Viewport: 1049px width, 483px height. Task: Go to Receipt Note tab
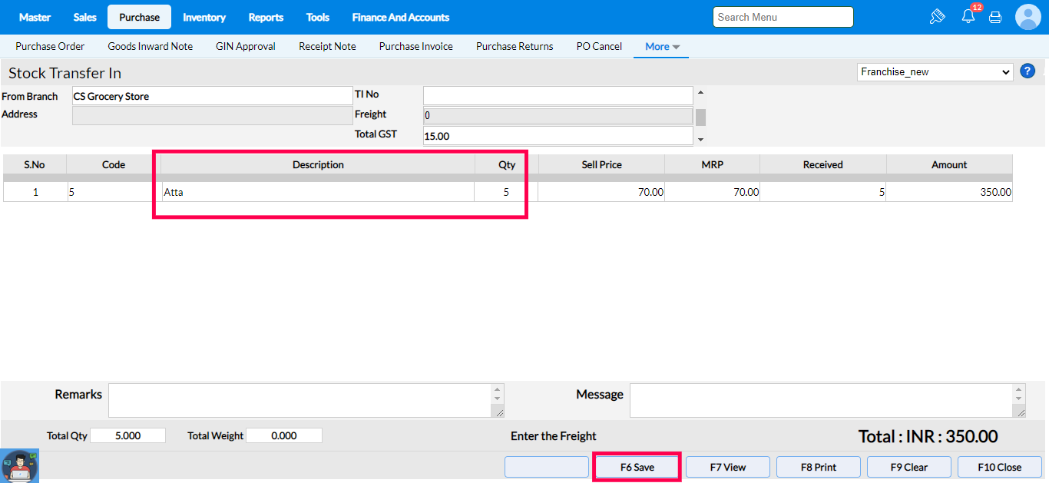(327, 46)
